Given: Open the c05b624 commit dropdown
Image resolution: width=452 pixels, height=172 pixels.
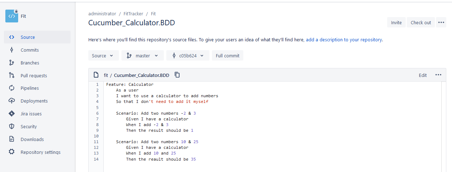Looking at the screenshot, I should (188, 56).
